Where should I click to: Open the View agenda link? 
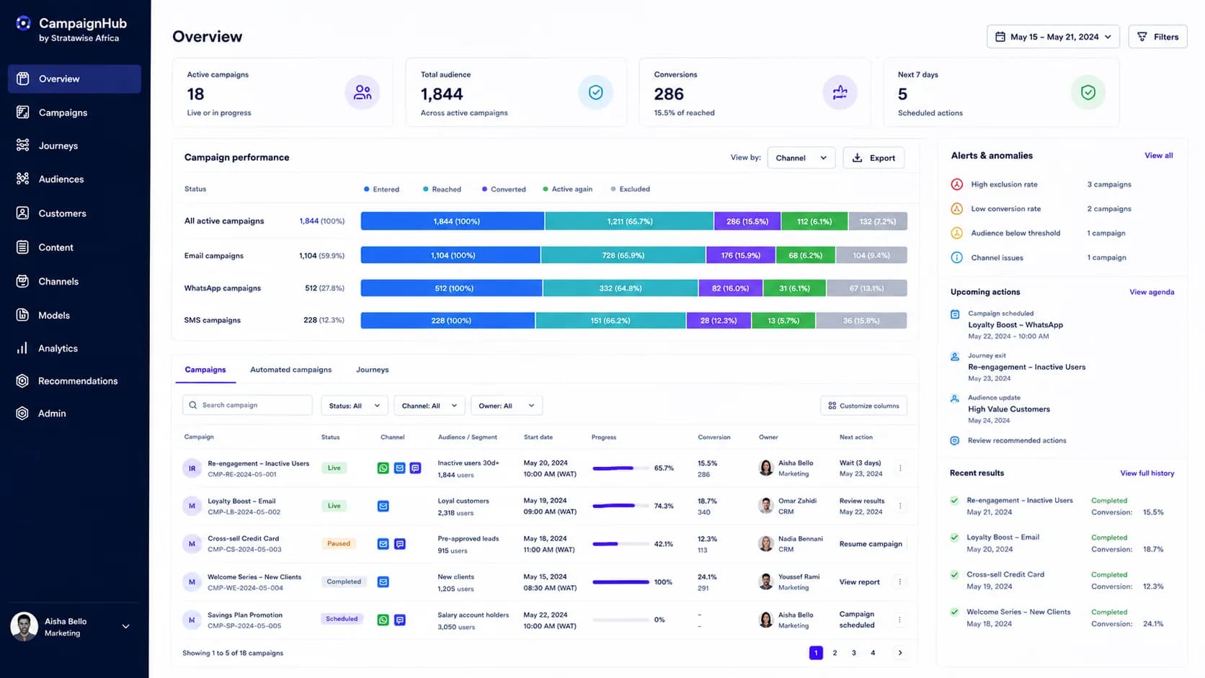click(x=1152, y=292)
